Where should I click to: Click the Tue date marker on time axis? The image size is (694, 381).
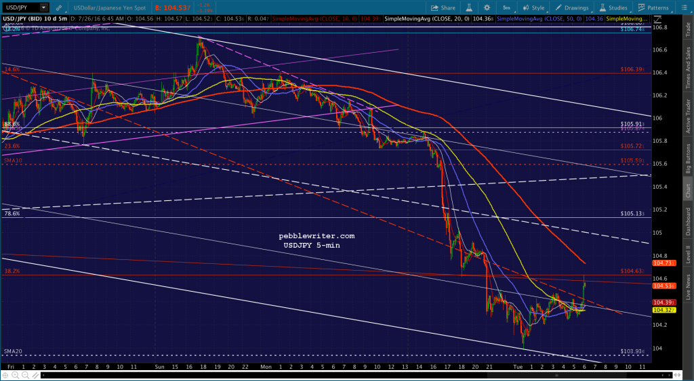coord(517,367)
